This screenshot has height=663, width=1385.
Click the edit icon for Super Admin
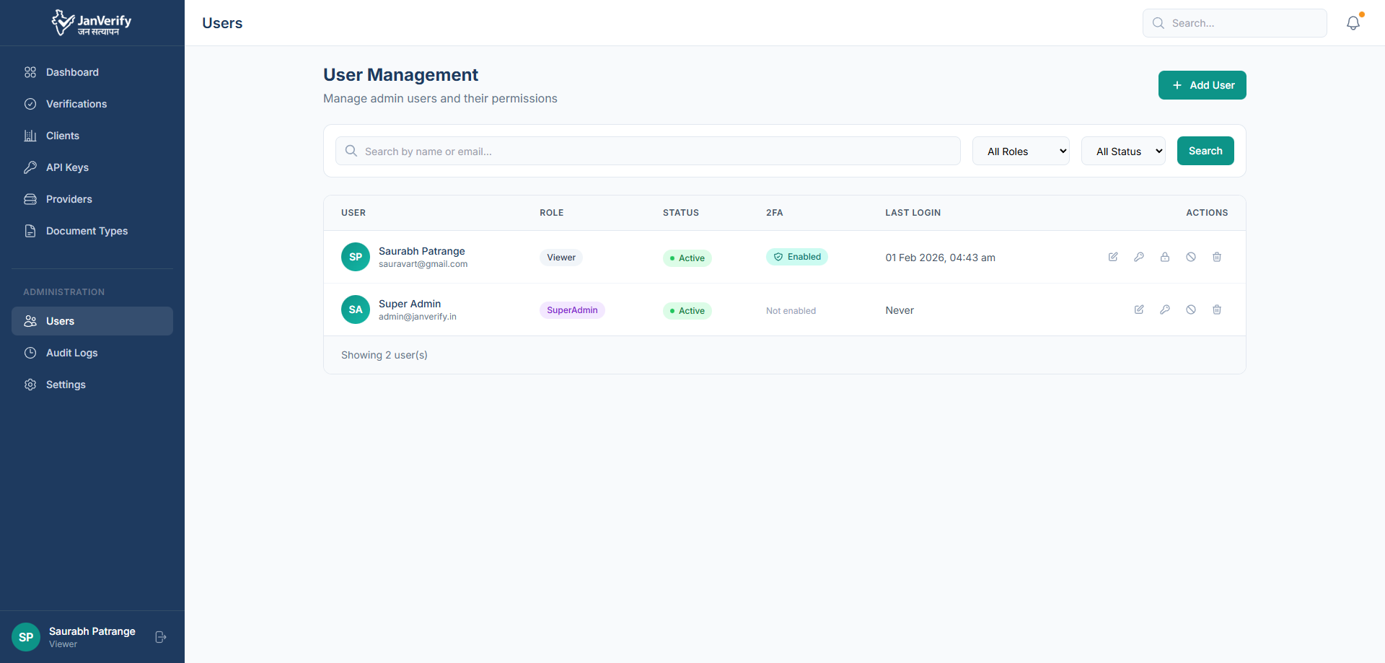[x=1139, y=309]
